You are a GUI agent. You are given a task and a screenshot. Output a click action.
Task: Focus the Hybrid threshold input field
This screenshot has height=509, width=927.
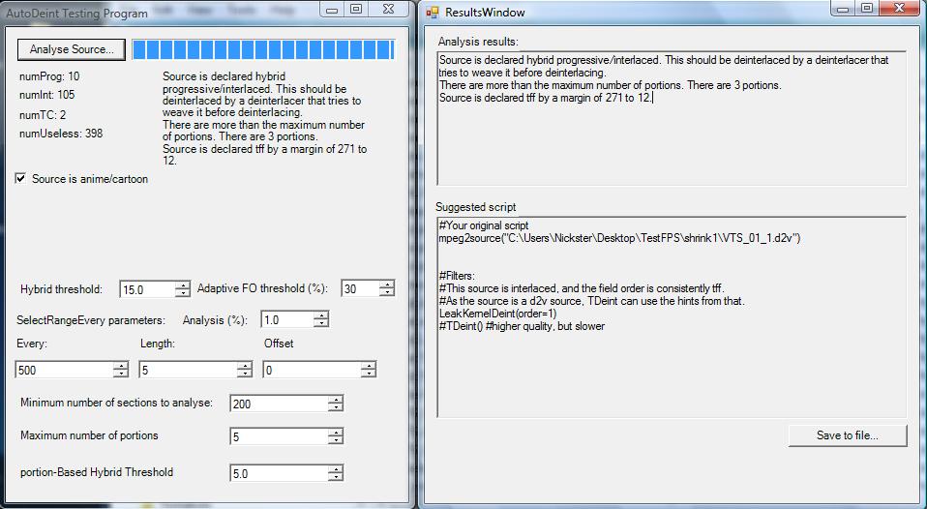[x=148, y=289]
